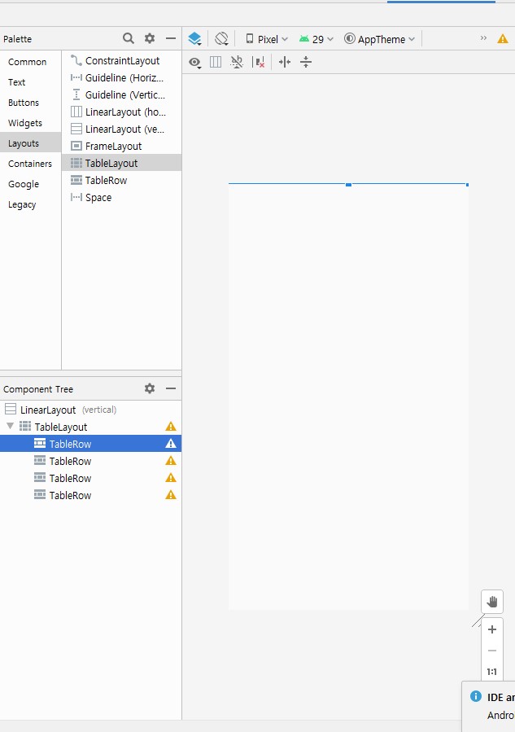Click the design preview canvas
This screenshot has width=515, height=732.
348,397
